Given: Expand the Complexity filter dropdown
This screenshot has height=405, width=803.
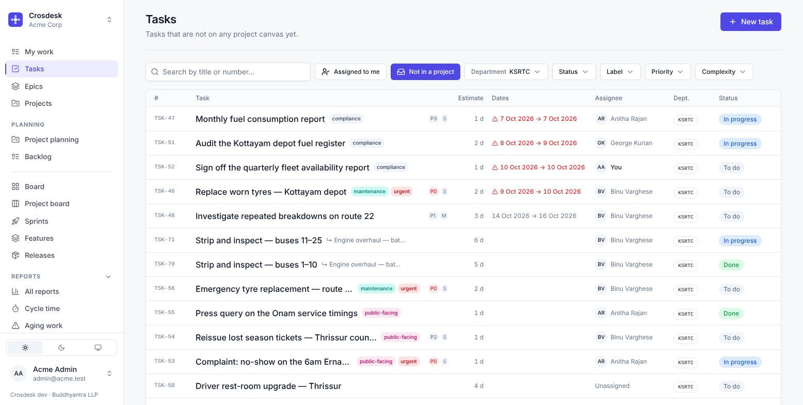Looking at the screenshot, I should pyautogui.click(x=724, y=72).
